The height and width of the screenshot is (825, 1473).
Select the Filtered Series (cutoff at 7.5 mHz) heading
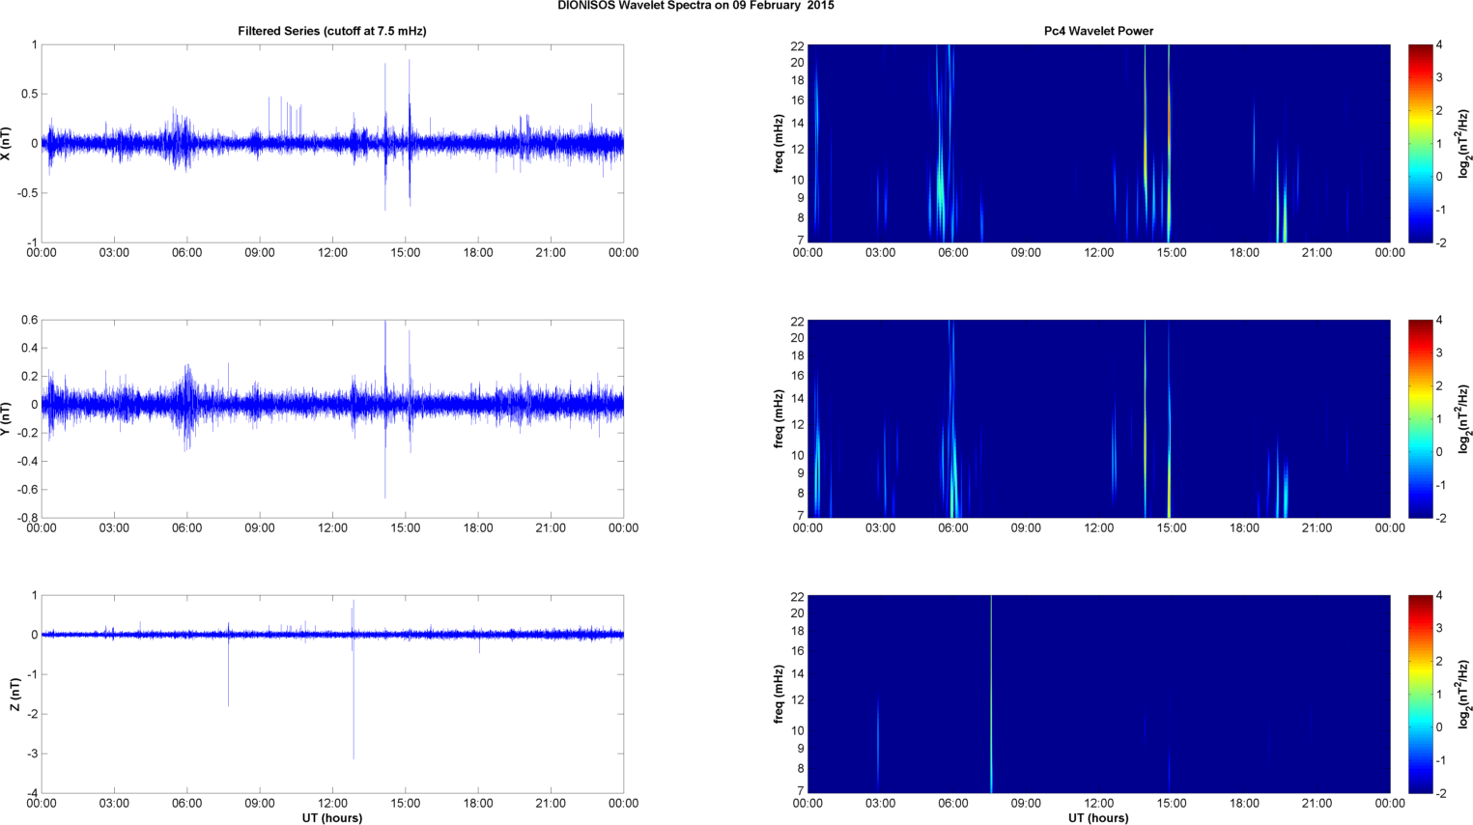point(332,31)
